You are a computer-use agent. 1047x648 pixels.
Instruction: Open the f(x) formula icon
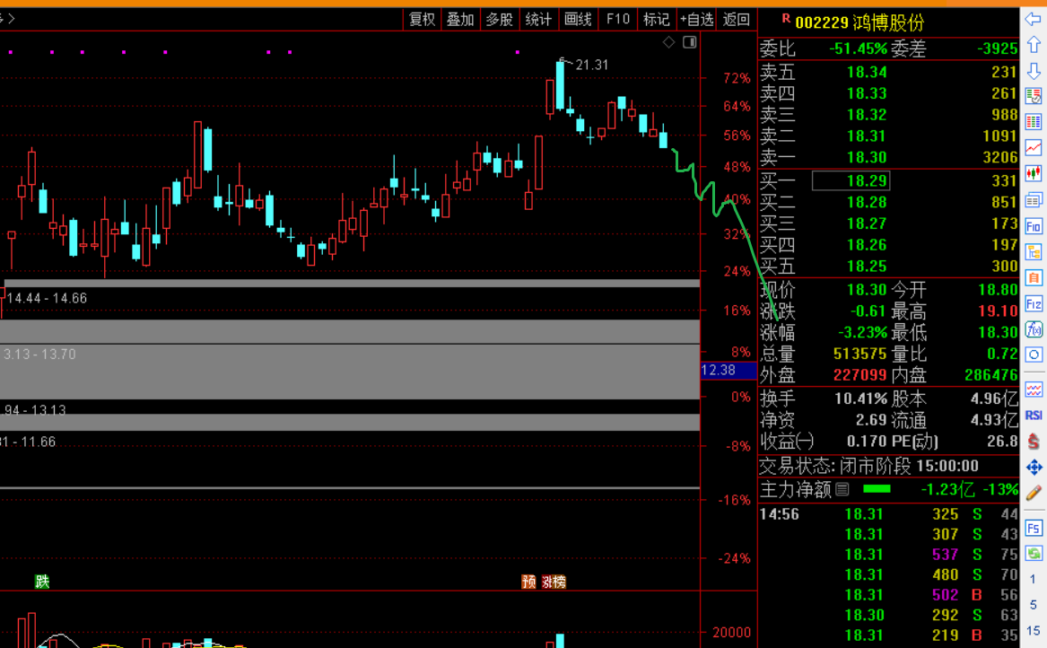[1033, 329]
